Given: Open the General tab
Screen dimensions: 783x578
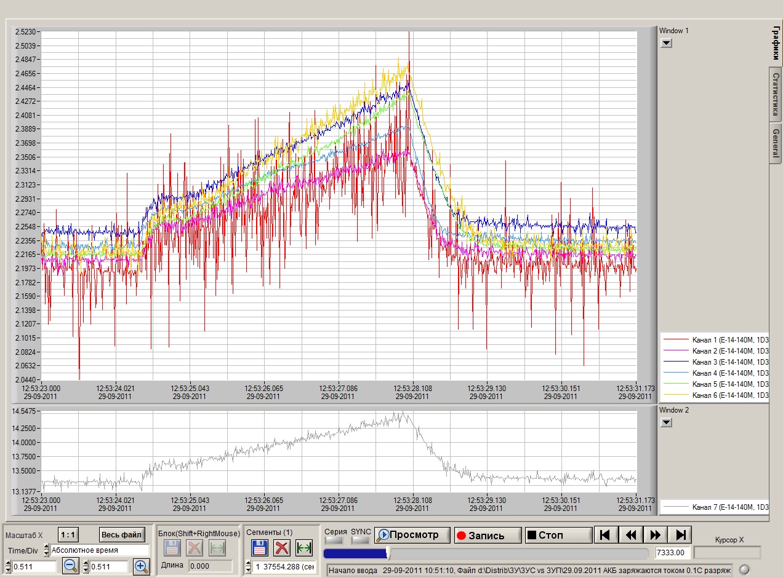Looking at the screenshot, I should pyautogui.click(x=776, y=143).
